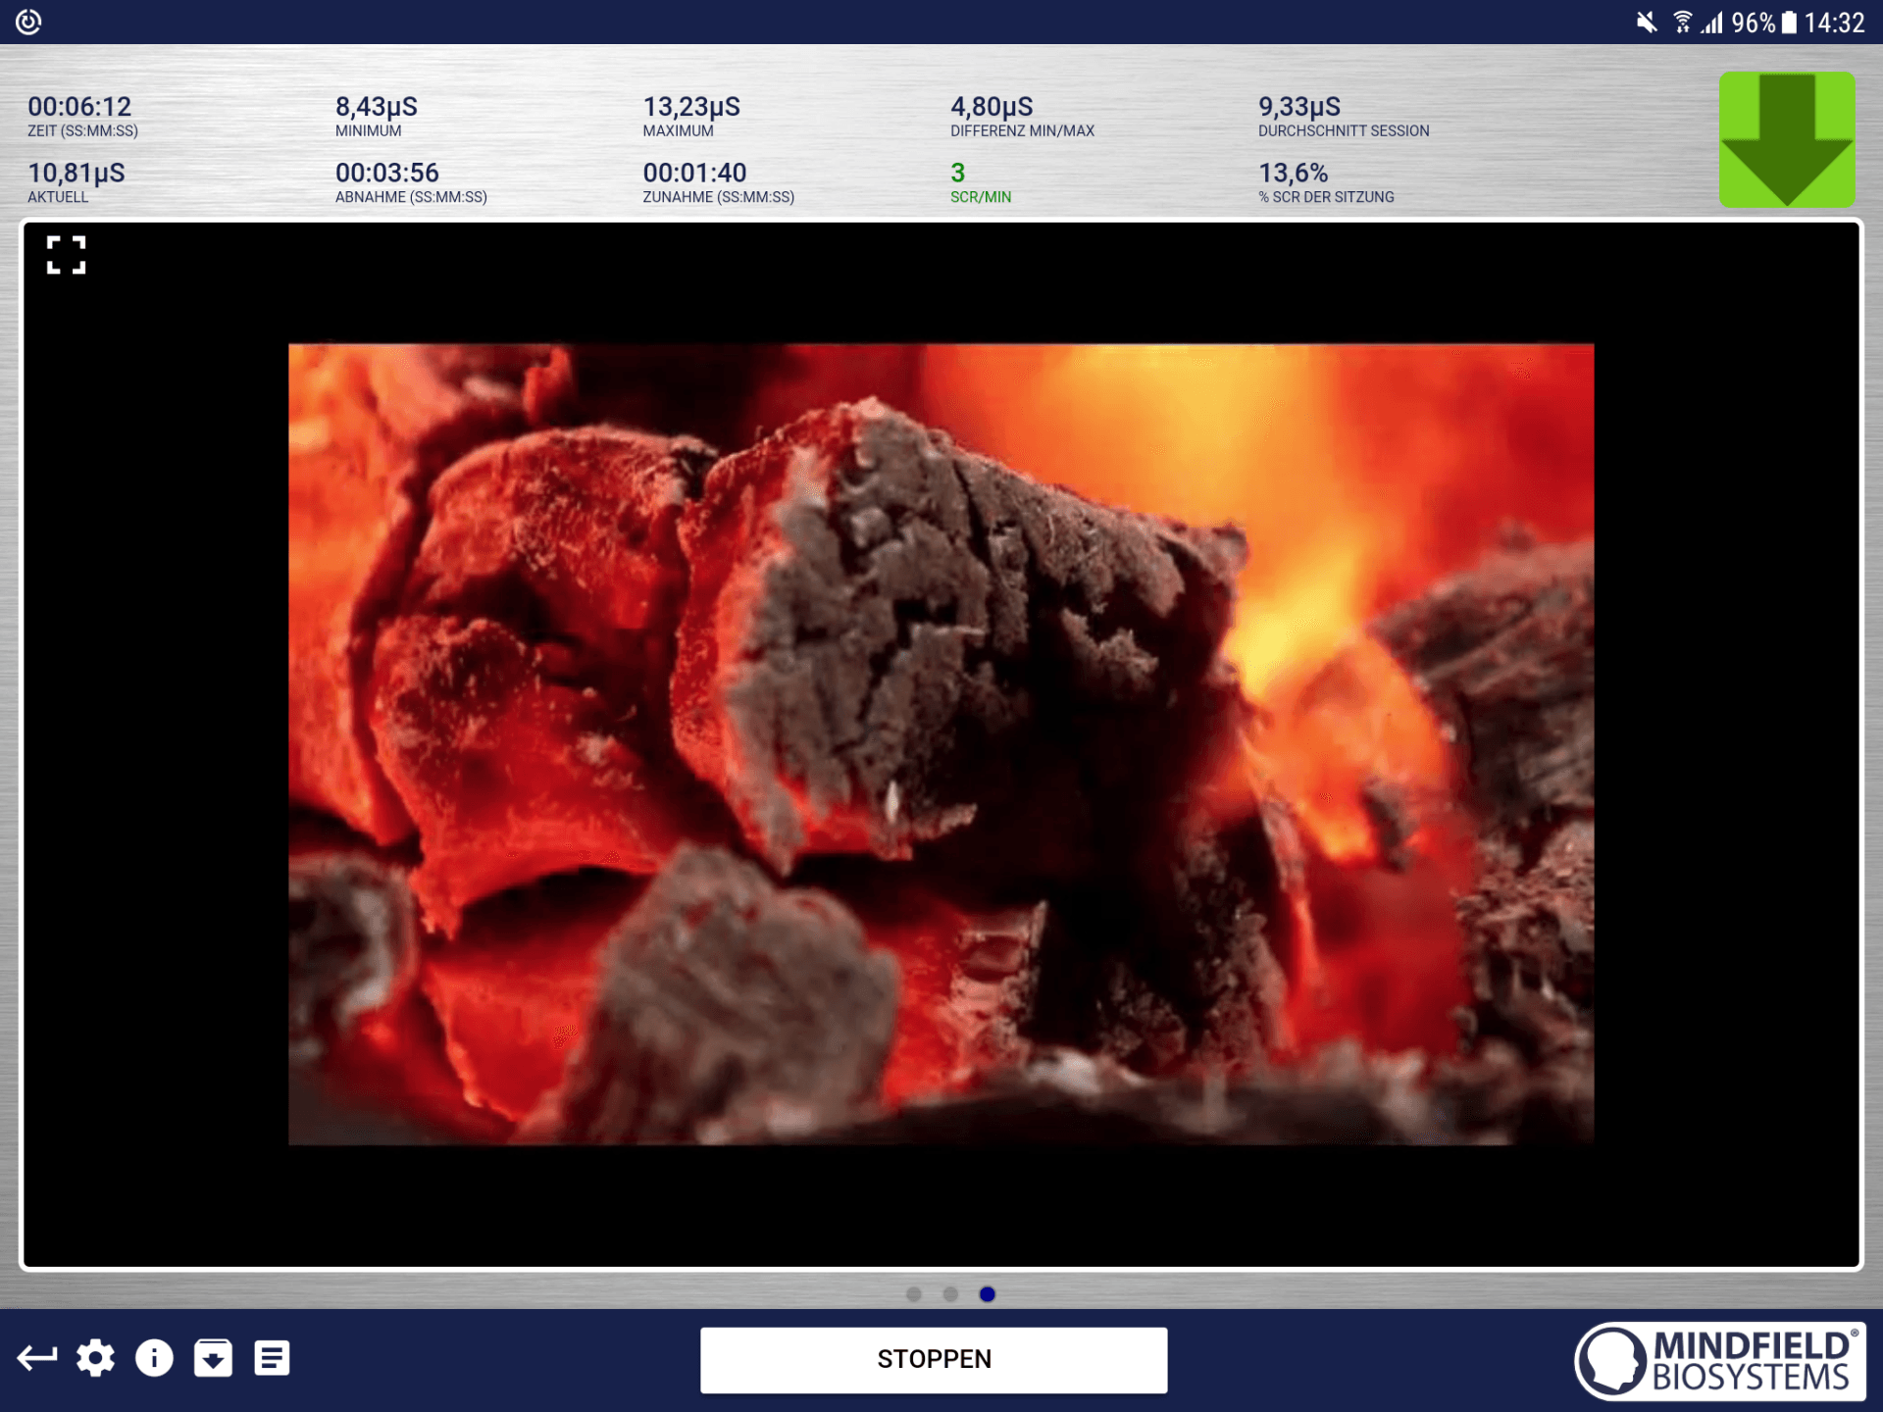Open the archive of saved sessions
This screenshot has width=1883, height=1412.
(x=213, y=1358)
